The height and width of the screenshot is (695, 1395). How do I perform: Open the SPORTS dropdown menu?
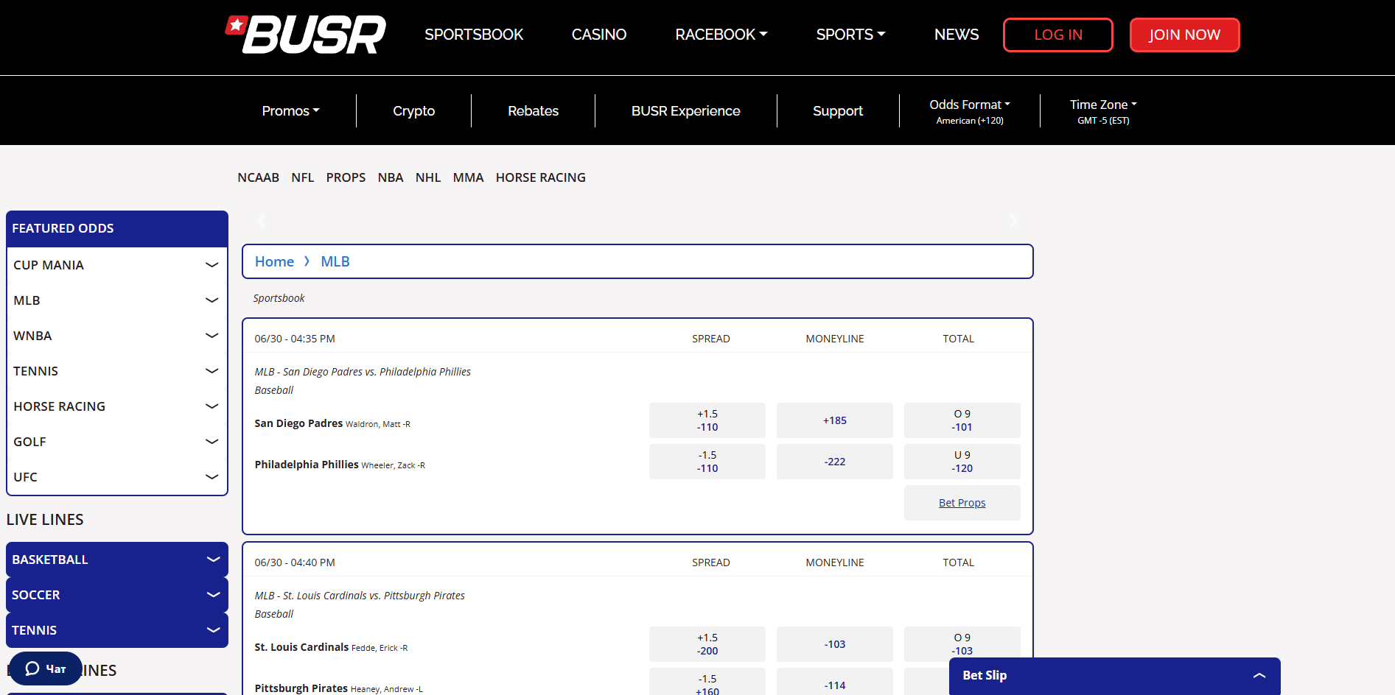(x=850, y=35)
